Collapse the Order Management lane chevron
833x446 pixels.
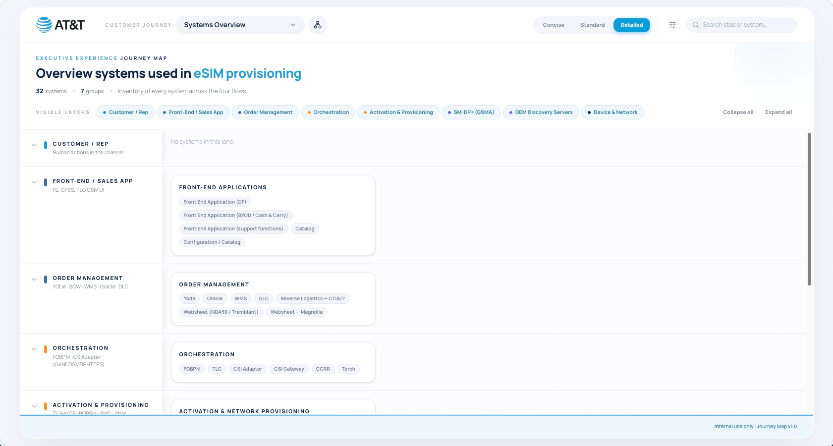[x=34, y=279]
